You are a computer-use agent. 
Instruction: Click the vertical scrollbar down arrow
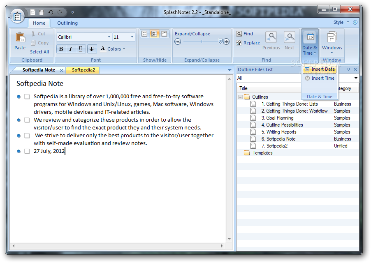click(229, 239)
